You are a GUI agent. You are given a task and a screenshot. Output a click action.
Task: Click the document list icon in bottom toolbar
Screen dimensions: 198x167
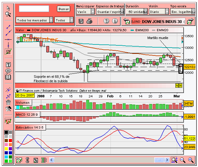[x=36, y=160]
